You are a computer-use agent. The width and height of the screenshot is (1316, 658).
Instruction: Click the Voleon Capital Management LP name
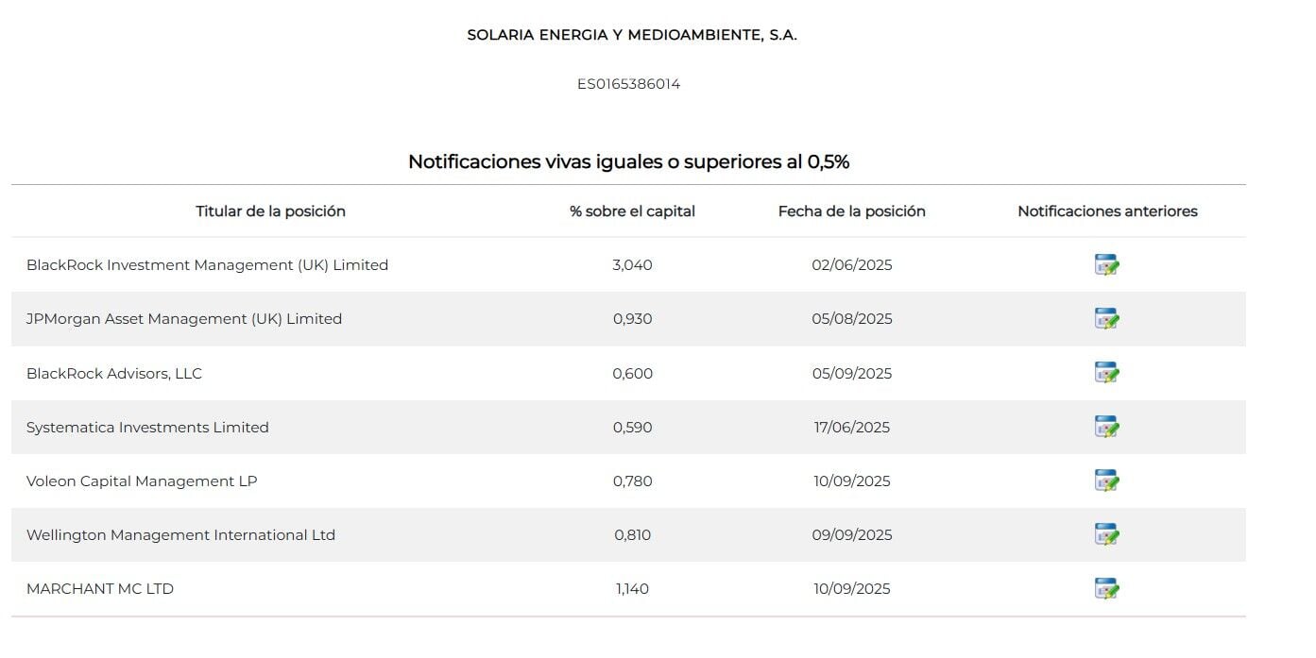coord(142,481)
